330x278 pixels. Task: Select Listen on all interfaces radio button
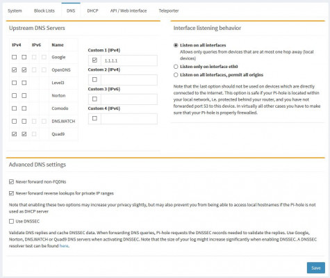coord(176,45)
